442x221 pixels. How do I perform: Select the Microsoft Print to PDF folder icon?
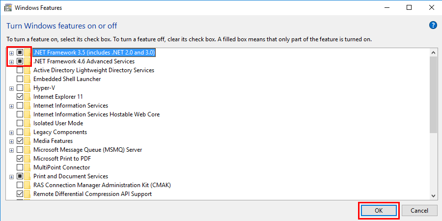[x=27, y=159]
